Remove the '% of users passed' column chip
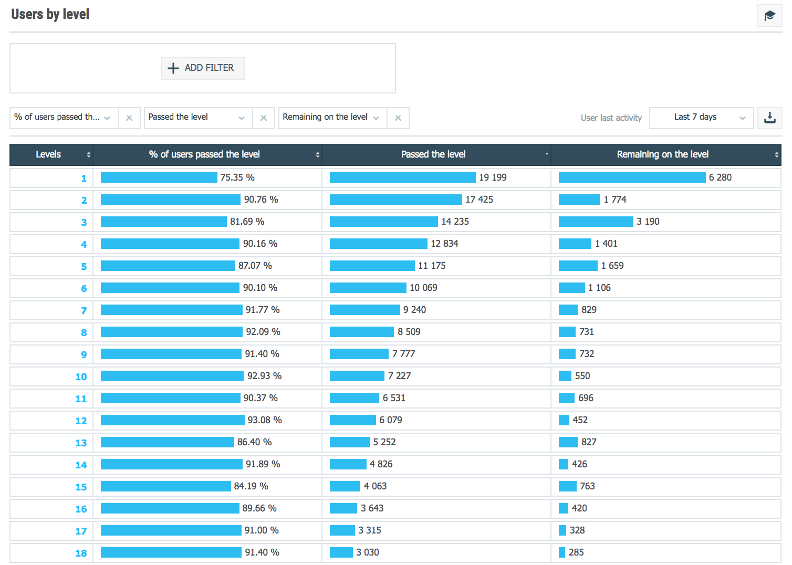Image resolution: width=792 pixels, height=565 pixels. tap(129, 118)
